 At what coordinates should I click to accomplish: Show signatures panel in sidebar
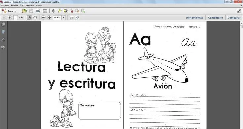pyautogui.click(x=3, y=47)
